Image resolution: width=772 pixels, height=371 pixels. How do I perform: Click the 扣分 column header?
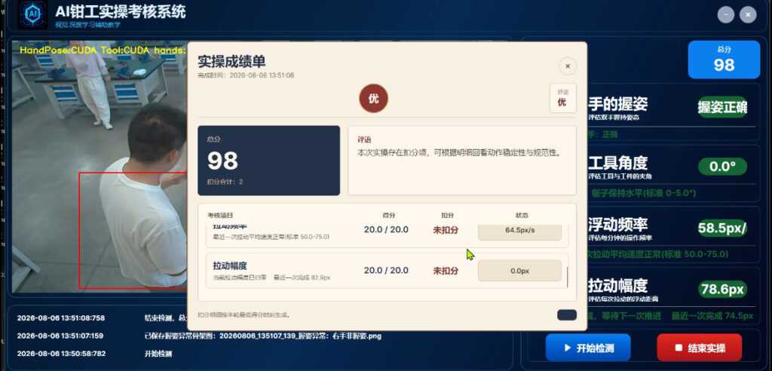[448, 216]
